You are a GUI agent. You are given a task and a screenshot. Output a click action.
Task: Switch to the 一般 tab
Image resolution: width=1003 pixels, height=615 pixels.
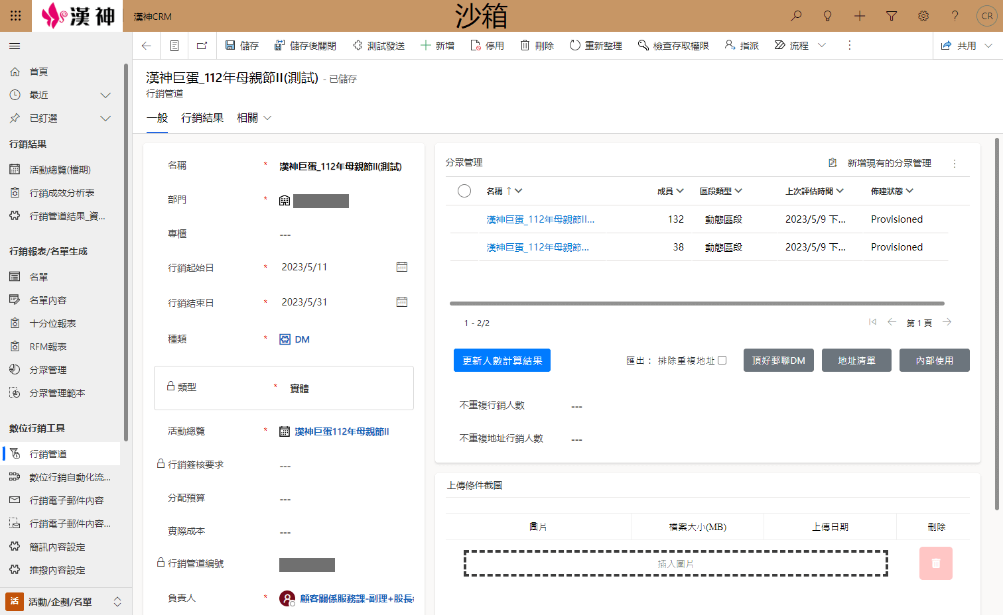coord(157,118)
